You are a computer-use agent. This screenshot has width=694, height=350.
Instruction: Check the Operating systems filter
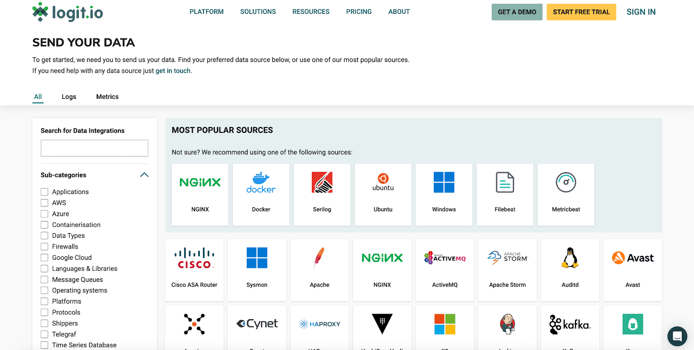pos(44,290)
